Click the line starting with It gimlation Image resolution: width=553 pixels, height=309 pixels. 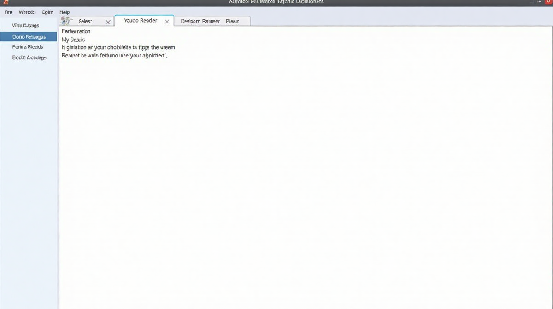[x=118, y=47]
